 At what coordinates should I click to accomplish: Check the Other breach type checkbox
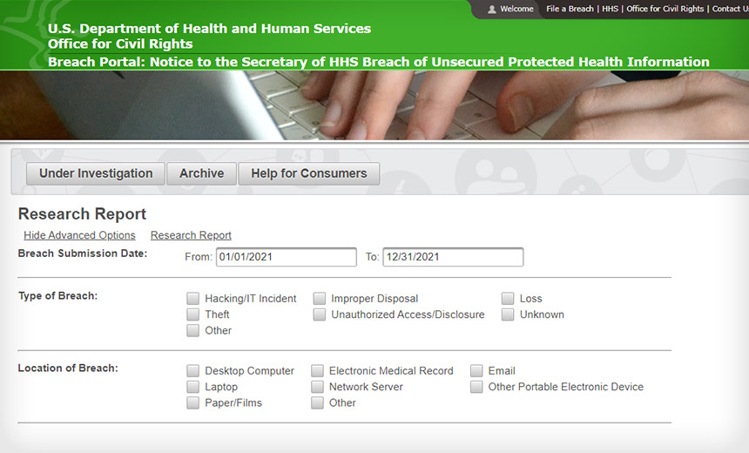[x=193, y=331]
